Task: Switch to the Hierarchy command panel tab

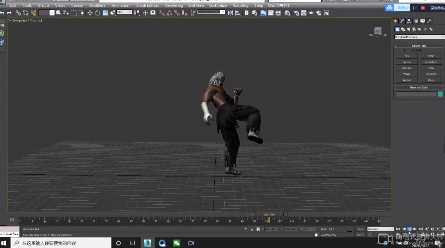Action: point(409,21)
